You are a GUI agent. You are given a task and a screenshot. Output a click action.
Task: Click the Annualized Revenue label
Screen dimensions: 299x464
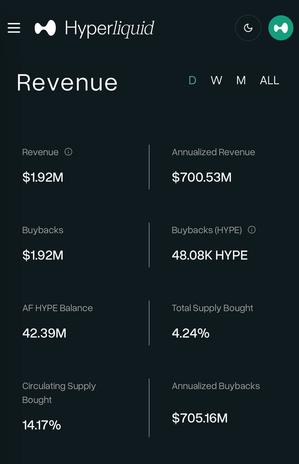(214, 152)
